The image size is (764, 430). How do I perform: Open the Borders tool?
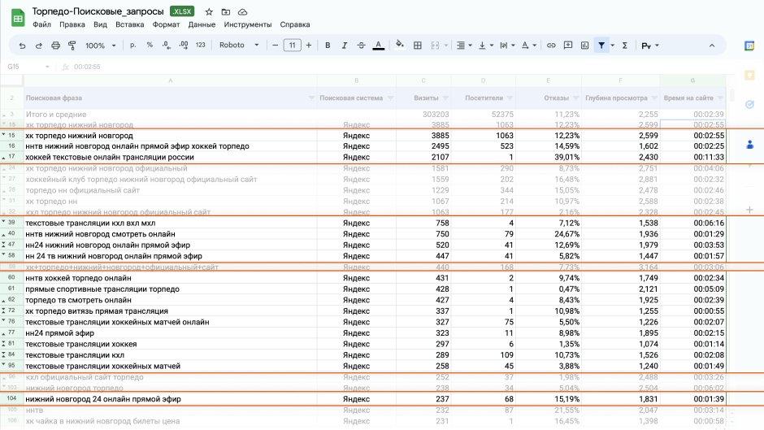[418, 46]
